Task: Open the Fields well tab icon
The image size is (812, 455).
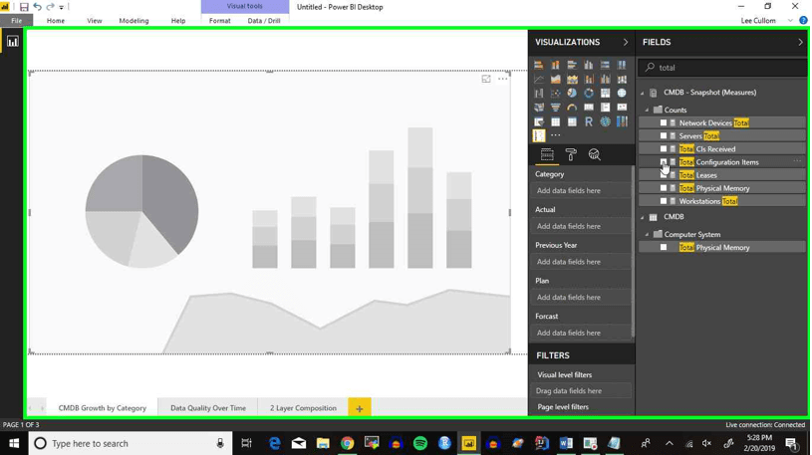Action: [x=547, y=154]
